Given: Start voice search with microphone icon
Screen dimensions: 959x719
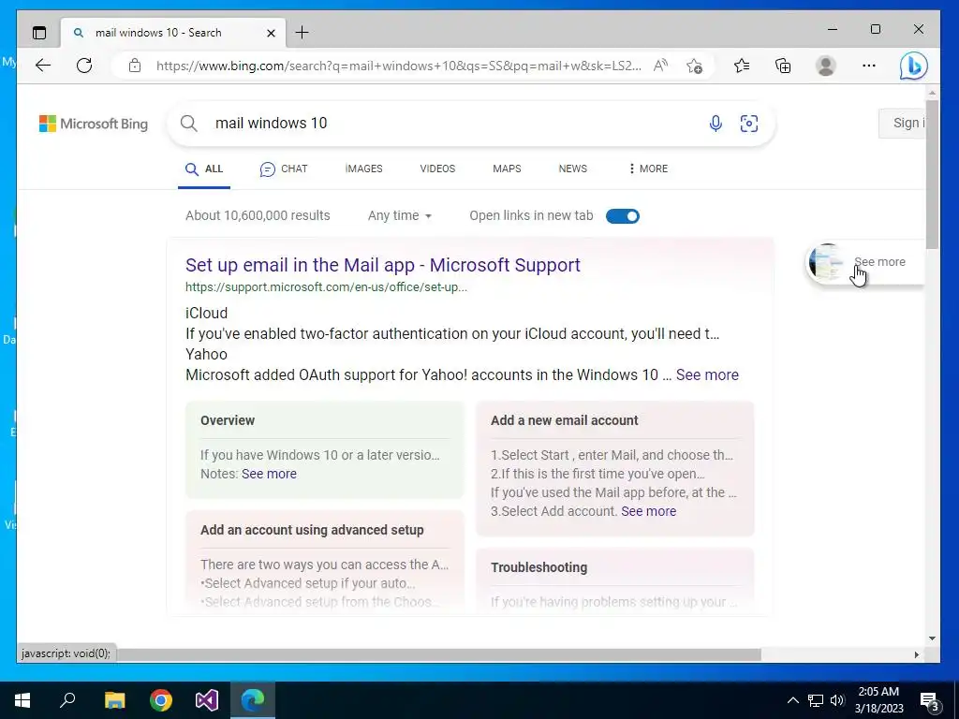Looking at the screenshot, I should point(716,124).
